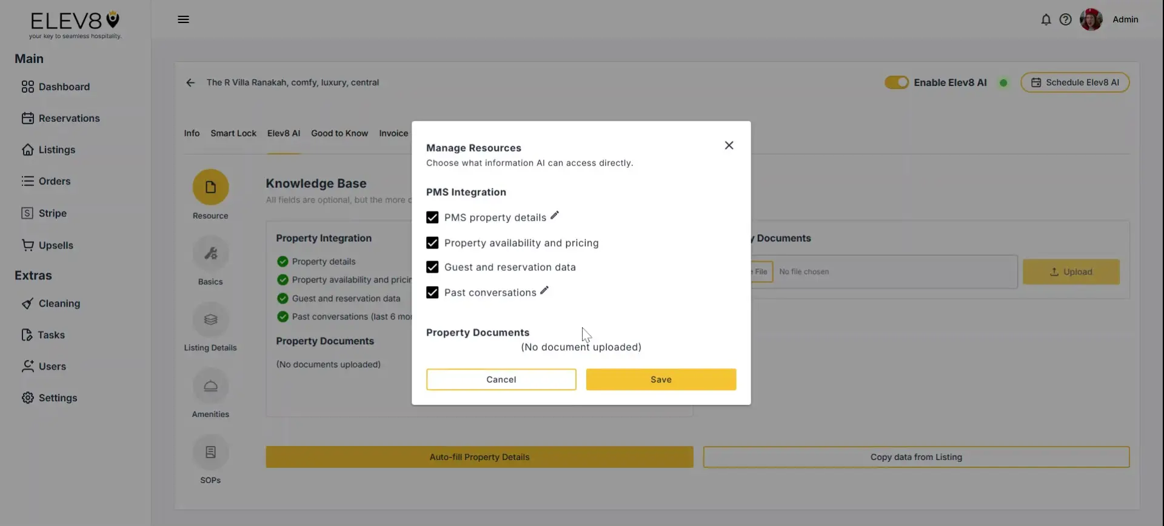
Task: Uncheck PMS property details checkbox
Action: pos(432,218)
